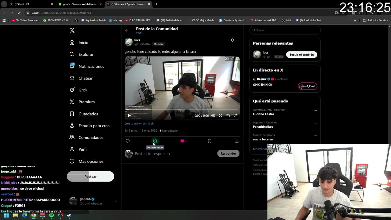Go to Inicio in the sidebar
Screen dimensions: 391x220
point(79,42)
